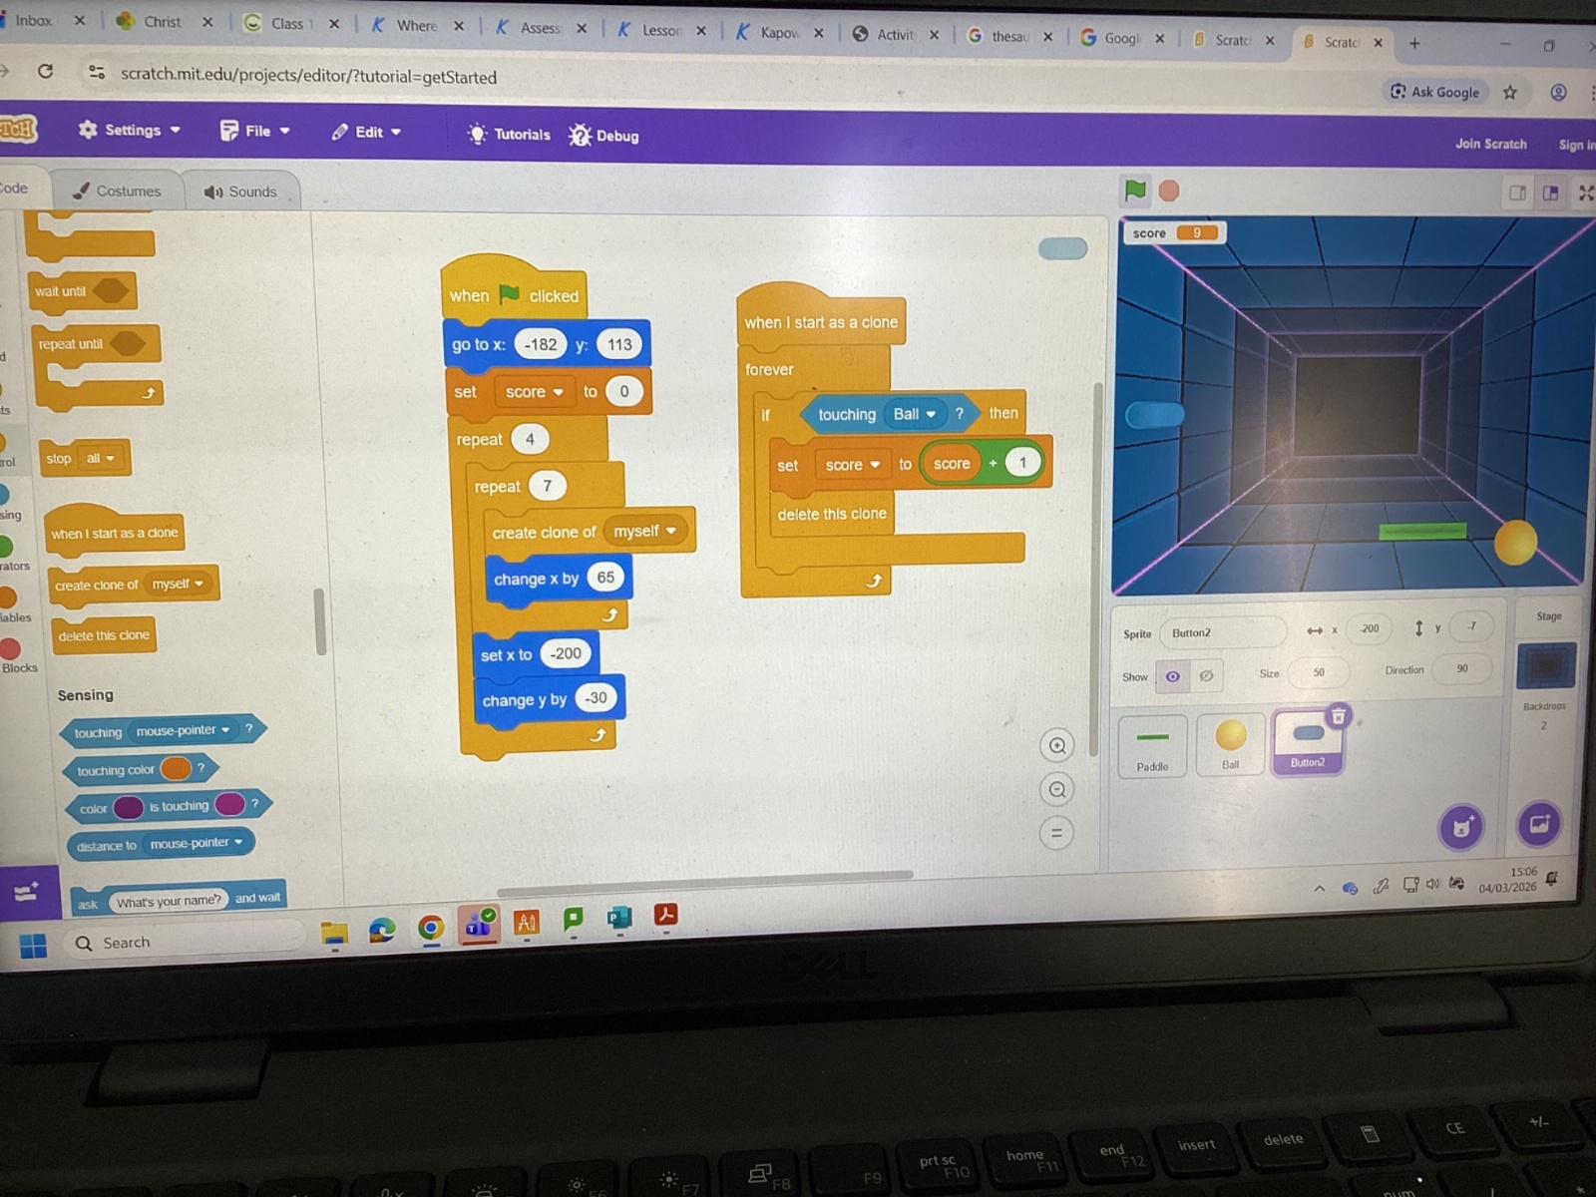
Task: Open the Tutorials button
Action: (509, 134)
